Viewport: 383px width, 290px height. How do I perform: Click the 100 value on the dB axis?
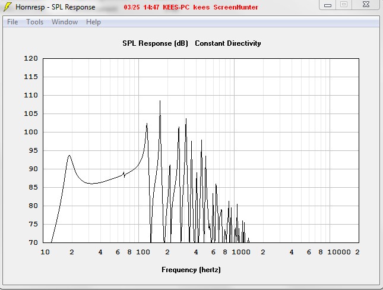click(31, 132)
